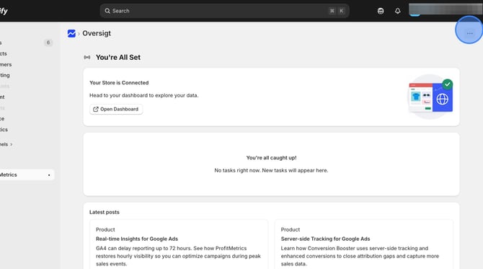
Task: Click the pin dot next to Metrics
Action: [49, 175]
